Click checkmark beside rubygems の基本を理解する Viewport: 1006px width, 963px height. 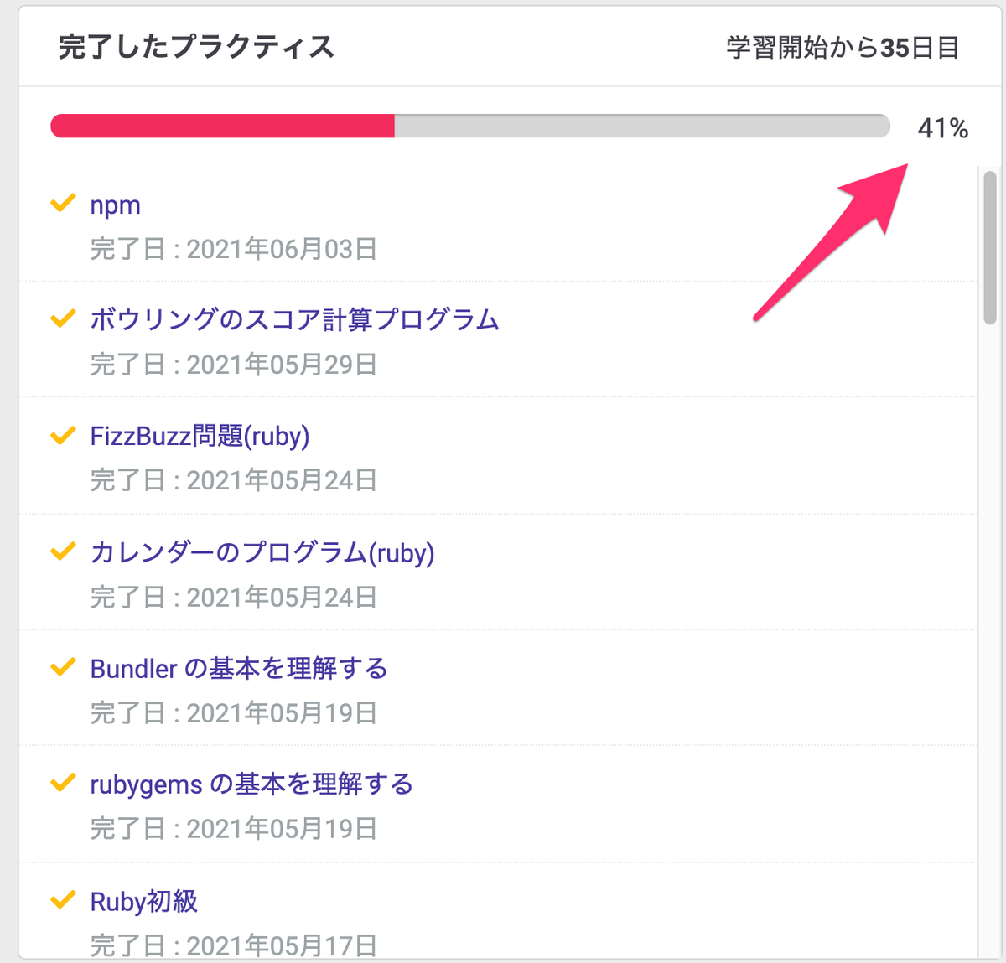tap(64, 784)
